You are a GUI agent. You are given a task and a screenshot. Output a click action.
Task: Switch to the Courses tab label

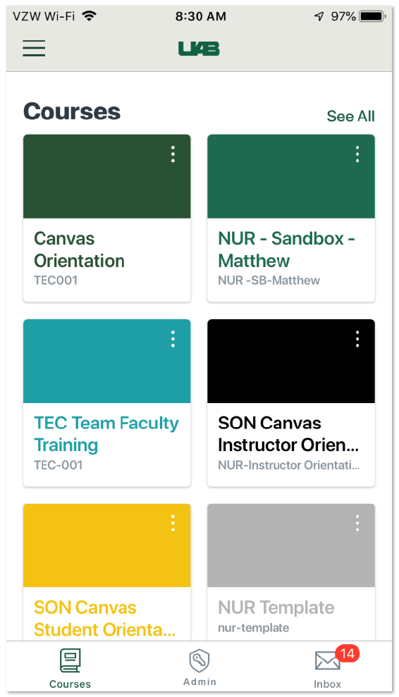[70, 684]
